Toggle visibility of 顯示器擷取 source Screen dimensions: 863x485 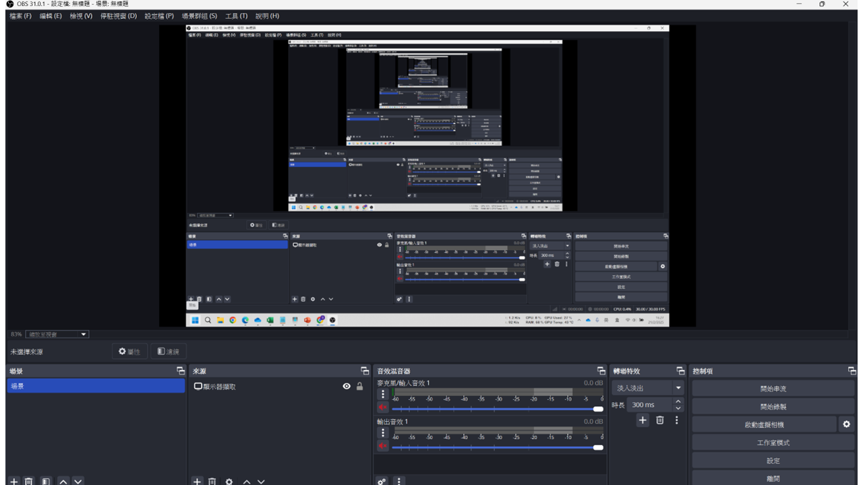(347, 387)
